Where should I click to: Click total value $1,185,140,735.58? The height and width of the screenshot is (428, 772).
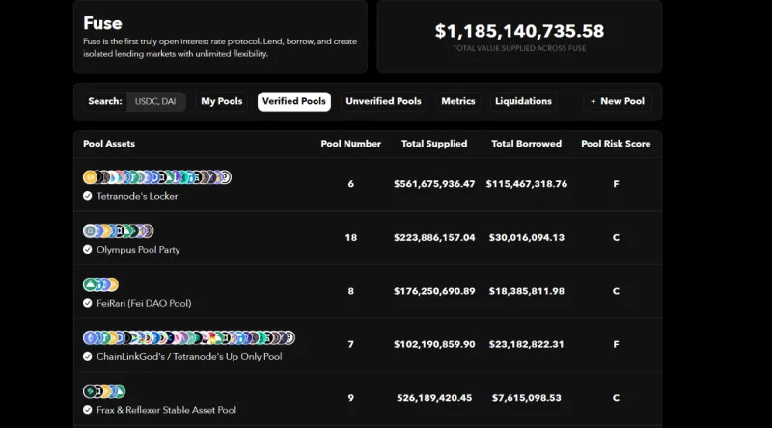(519, 31)
